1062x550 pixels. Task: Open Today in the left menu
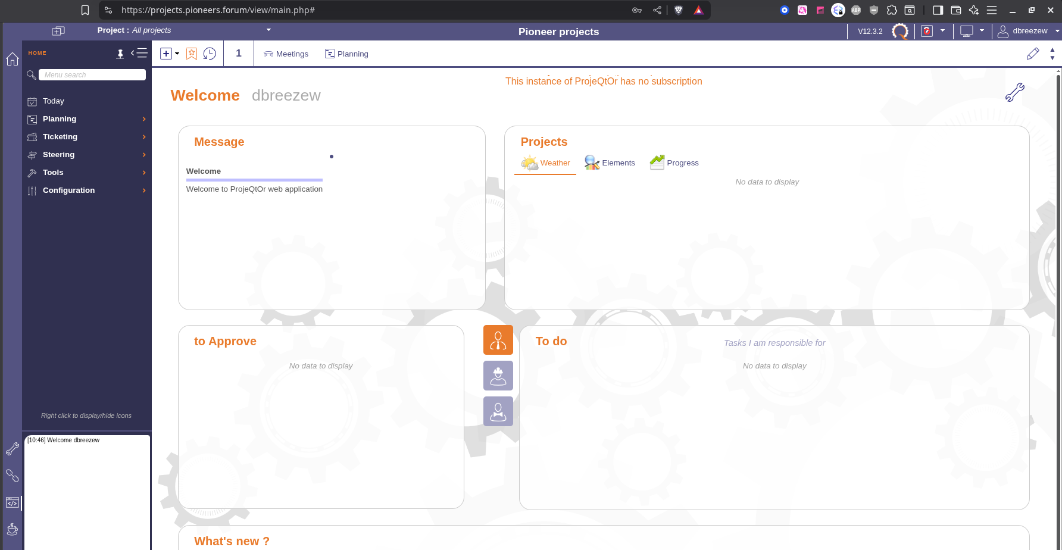53,101
